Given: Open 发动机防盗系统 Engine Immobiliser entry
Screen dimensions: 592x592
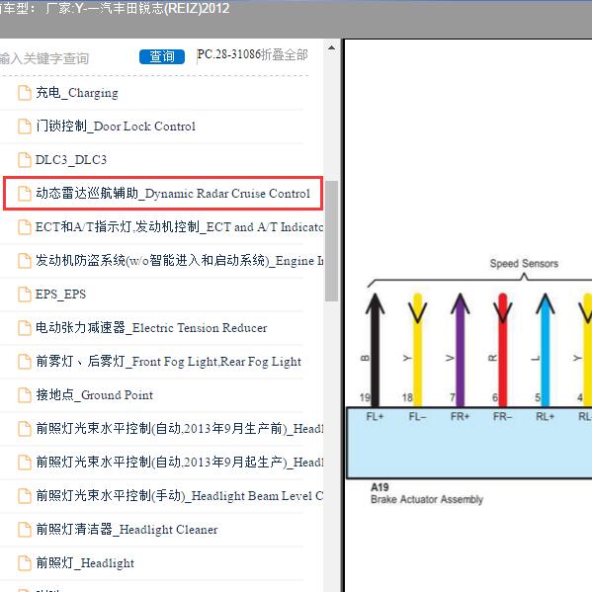Looking at the screenshot, I should click(x=179, y=261).
